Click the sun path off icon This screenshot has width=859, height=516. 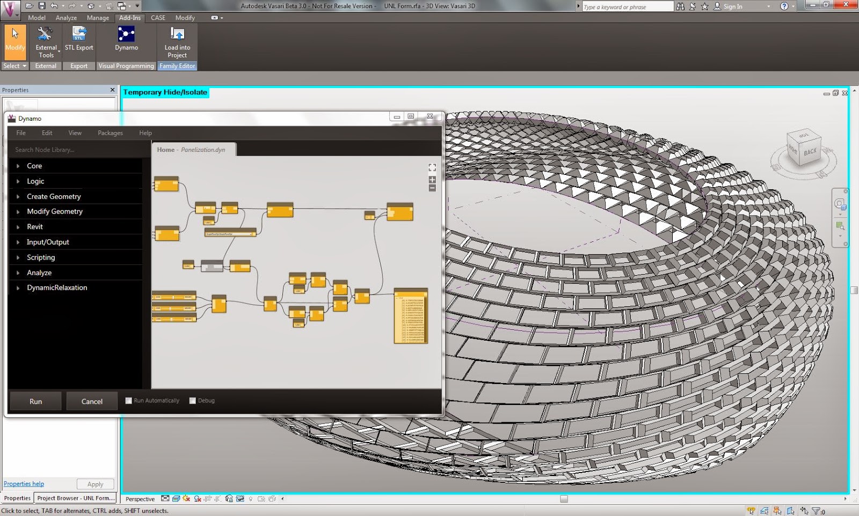coord(186,499)
